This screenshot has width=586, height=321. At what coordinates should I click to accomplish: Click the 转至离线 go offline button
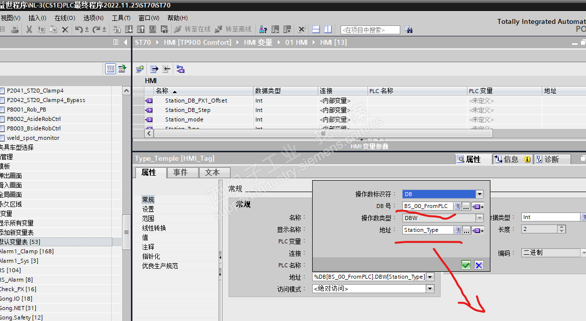click(x=233, y=29)
